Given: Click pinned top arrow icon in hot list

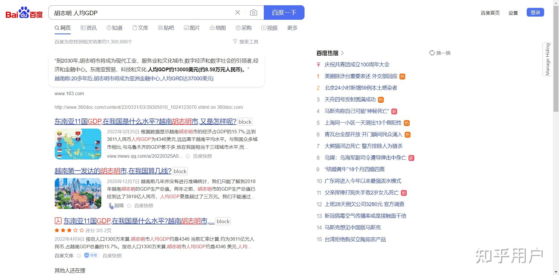Looking at the screenshot, I should (x=318, y=65).
